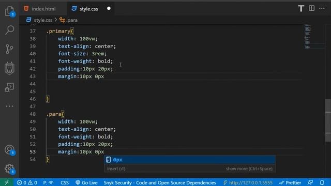Open notifications bell in status bar
Screen dimensions: 331x186
(x=322, y=182)
